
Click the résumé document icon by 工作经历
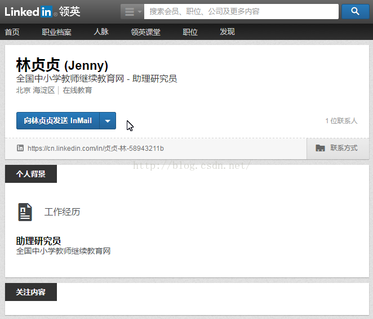click(x=25, y=212)
